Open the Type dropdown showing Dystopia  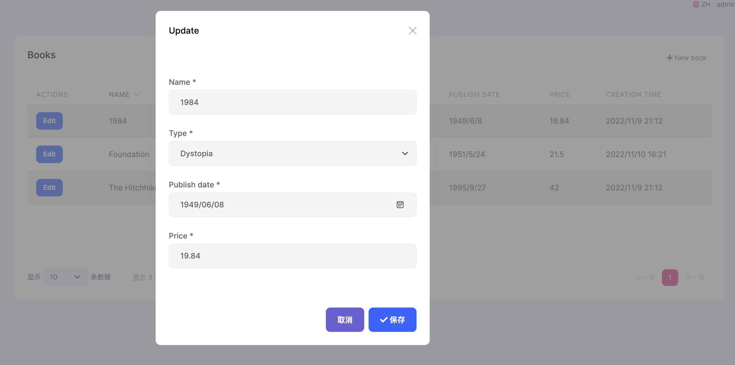[x=292, y=153]
